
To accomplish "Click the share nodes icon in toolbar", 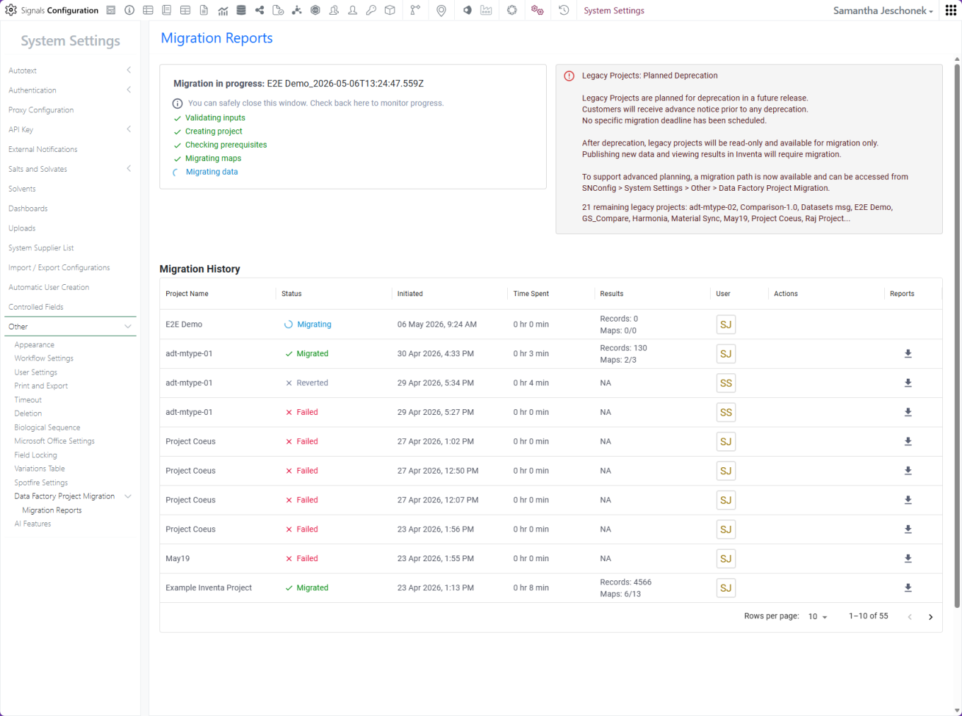I will (x=260, y=11).
